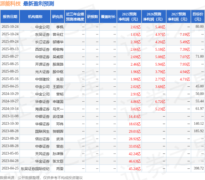The width and height of the screenshot is (205, 180).
Task: Select 2025 forecast value 46.63亿
Action: [x=135, y=161]
